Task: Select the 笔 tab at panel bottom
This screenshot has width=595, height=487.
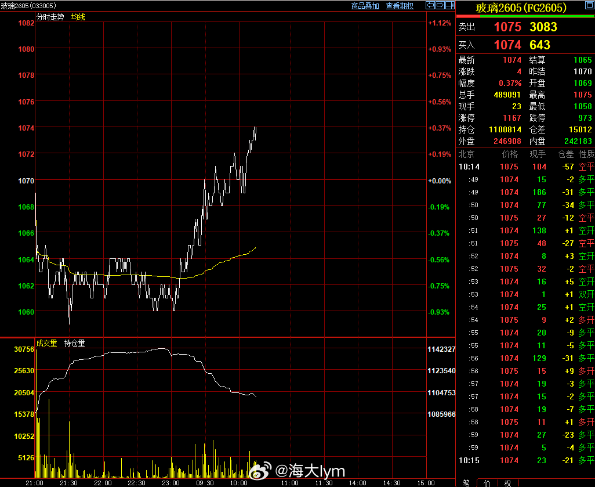Action: click(466, 483)
